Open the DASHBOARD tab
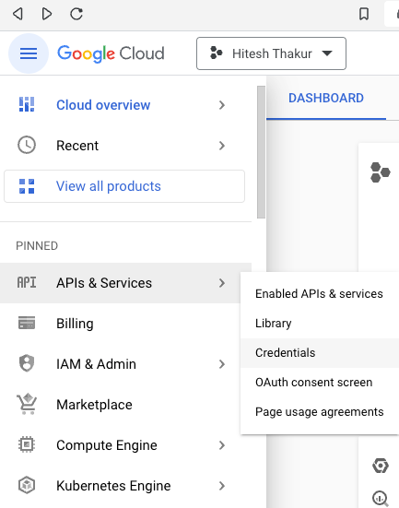This screenshot has height=508, width=399. pos(326,98)
